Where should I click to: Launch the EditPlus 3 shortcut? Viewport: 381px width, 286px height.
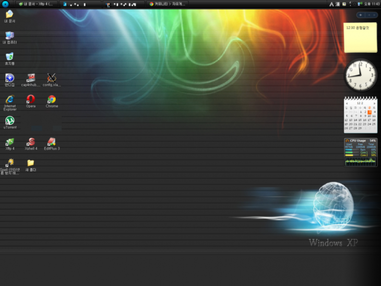(x=52, y=141)
